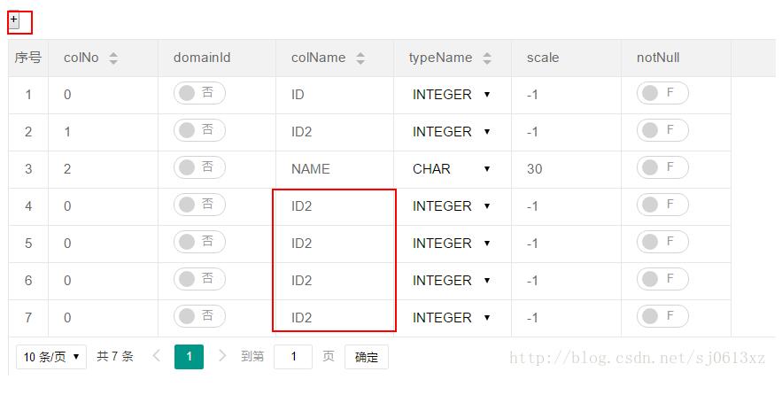The width and height of the screenshot is (782, 395).
Task: Toggle domainId switch in row 1
Action: click(x=199, y=94)
